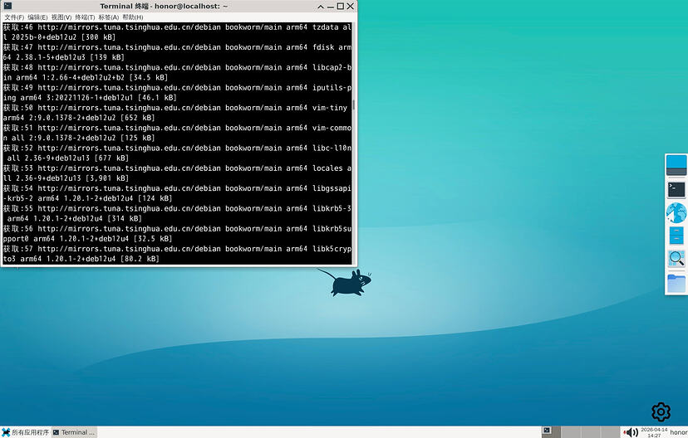The image size is (688, 438).
Task: Launch the Terminal emulator from the dock
Action: pyautogui.click(x=676, y=190)
